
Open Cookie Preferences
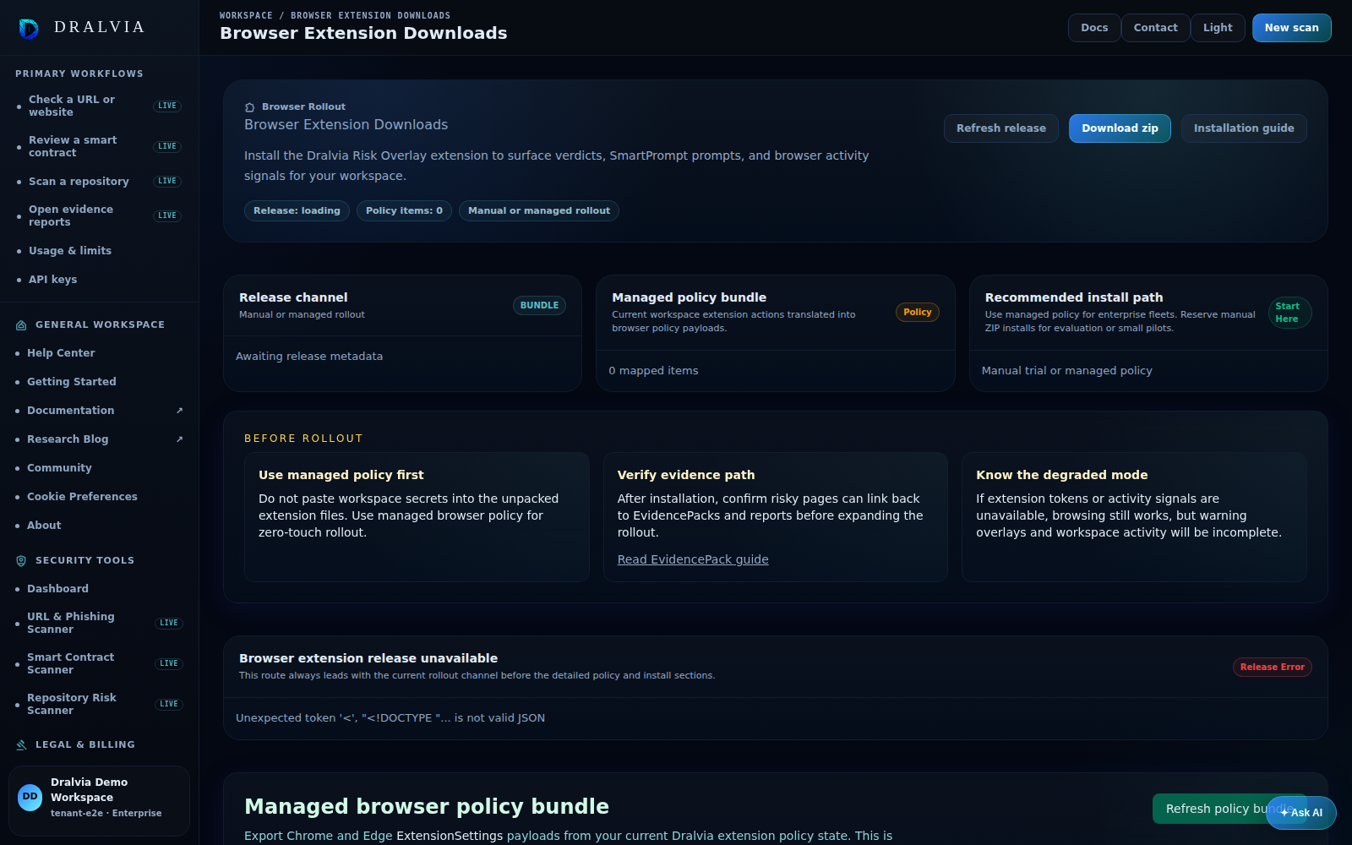[100, 497]
